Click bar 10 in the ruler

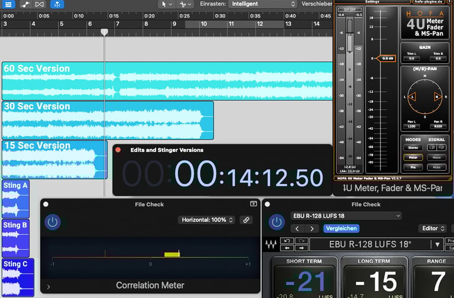(x=204, y=24)
